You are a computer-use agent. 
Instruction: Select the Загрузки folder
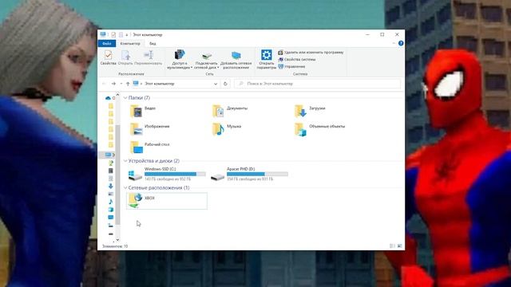point(311,112)
